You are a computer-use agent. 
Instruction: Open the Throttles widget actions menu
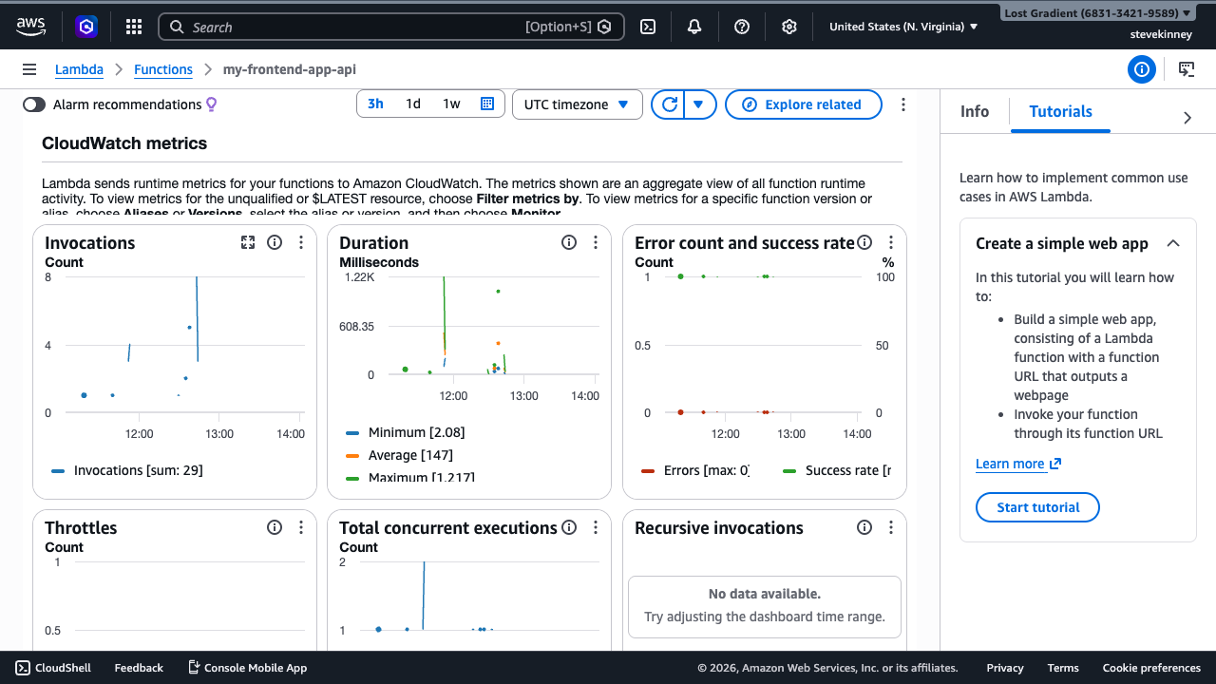point(301,527)
